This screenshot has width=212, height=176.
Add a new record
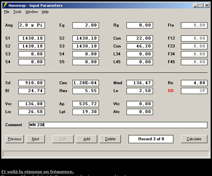(x=86, y=139)
